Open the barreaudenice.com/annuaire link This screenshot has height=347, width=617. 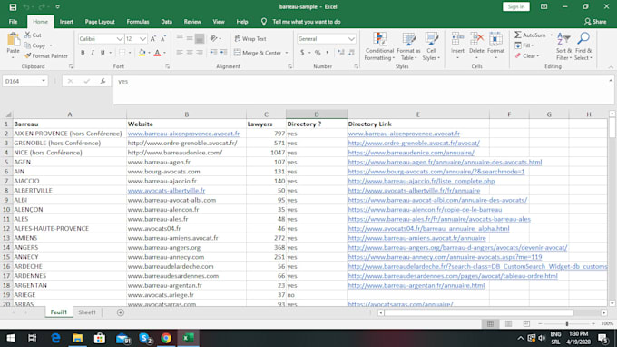pos(411,153)
